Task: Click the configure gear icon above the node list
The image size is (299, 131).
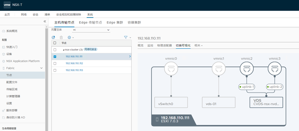Action: point(53,37)
